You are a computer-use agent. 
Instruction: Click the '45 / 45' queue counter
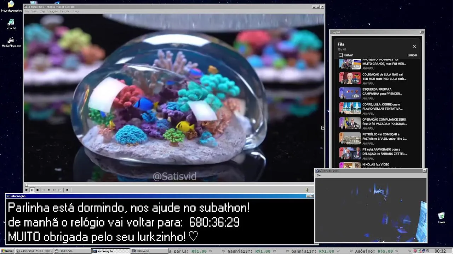342,50
